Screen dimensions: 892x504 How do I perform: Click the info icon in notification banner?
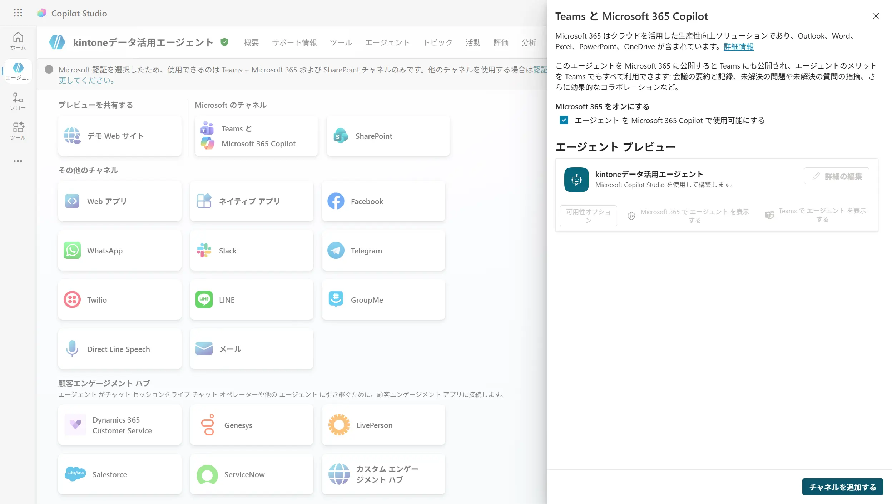coord(49,70)
